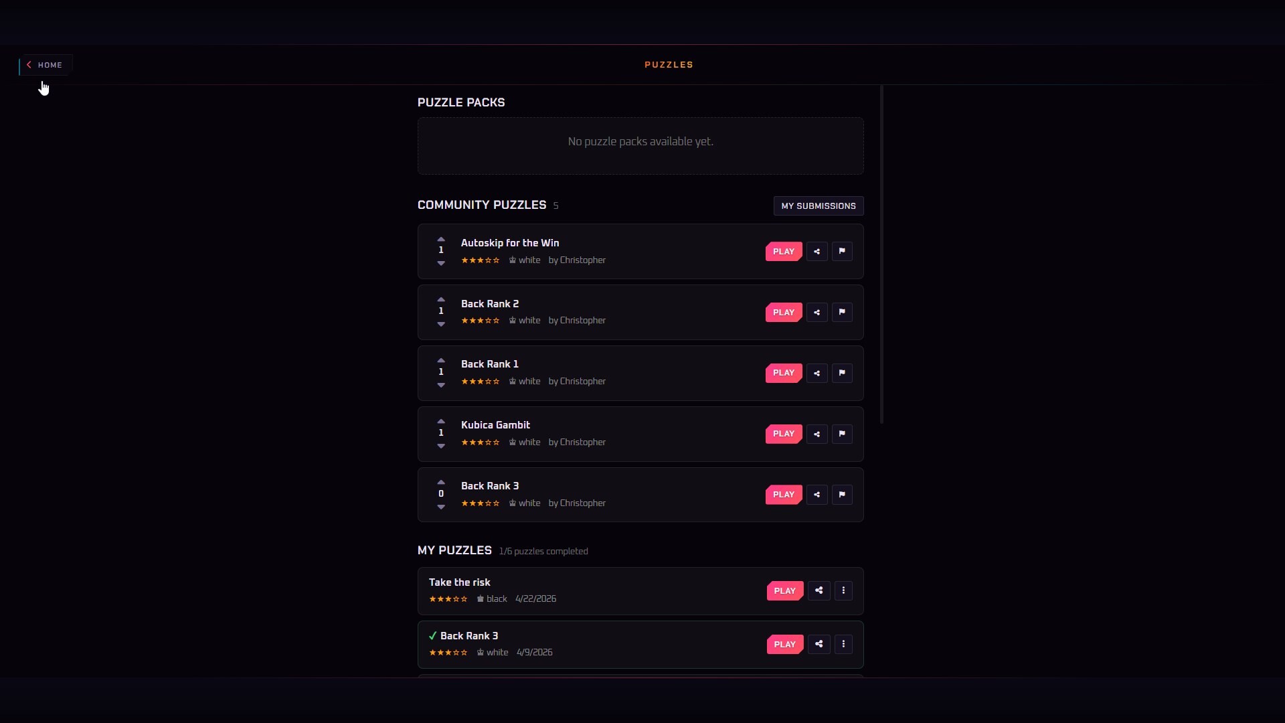The width and height of the screenshot is (1285, 723).
Task: Open three-dot menu for my Back Rank 3
Action: (x=843, y=644)
